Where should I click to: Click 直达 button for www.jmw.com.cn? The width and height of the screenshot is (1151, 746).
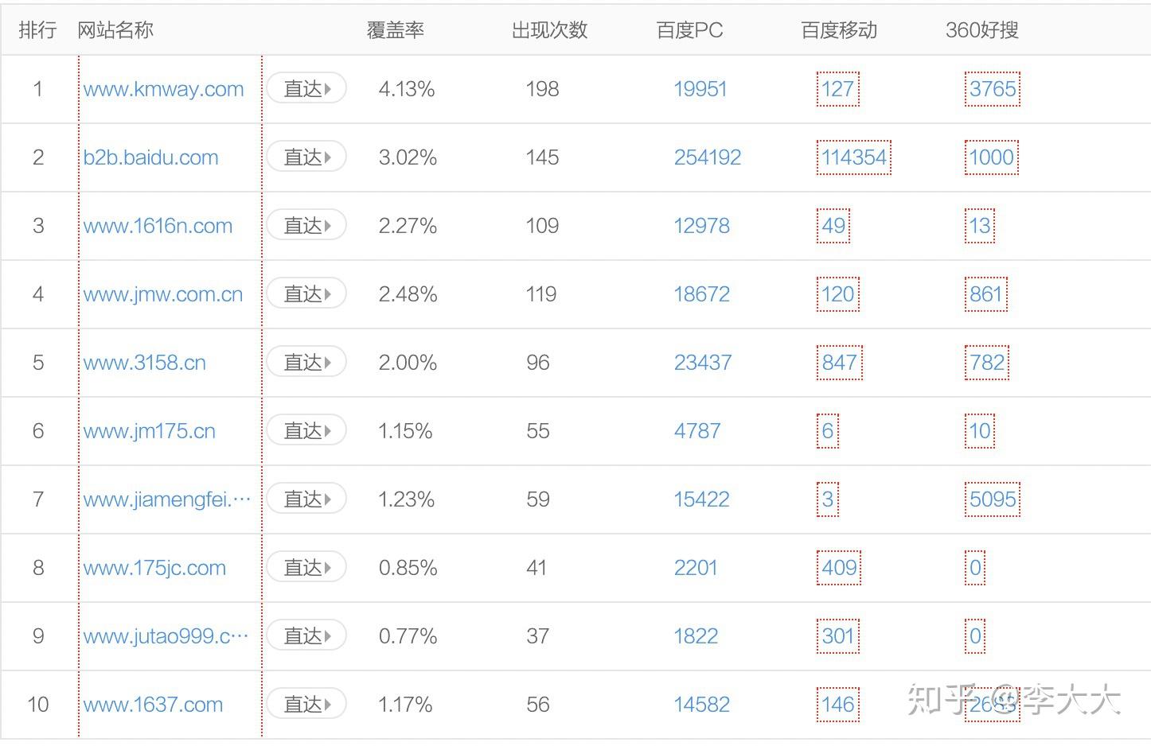(x=306, y=293)
